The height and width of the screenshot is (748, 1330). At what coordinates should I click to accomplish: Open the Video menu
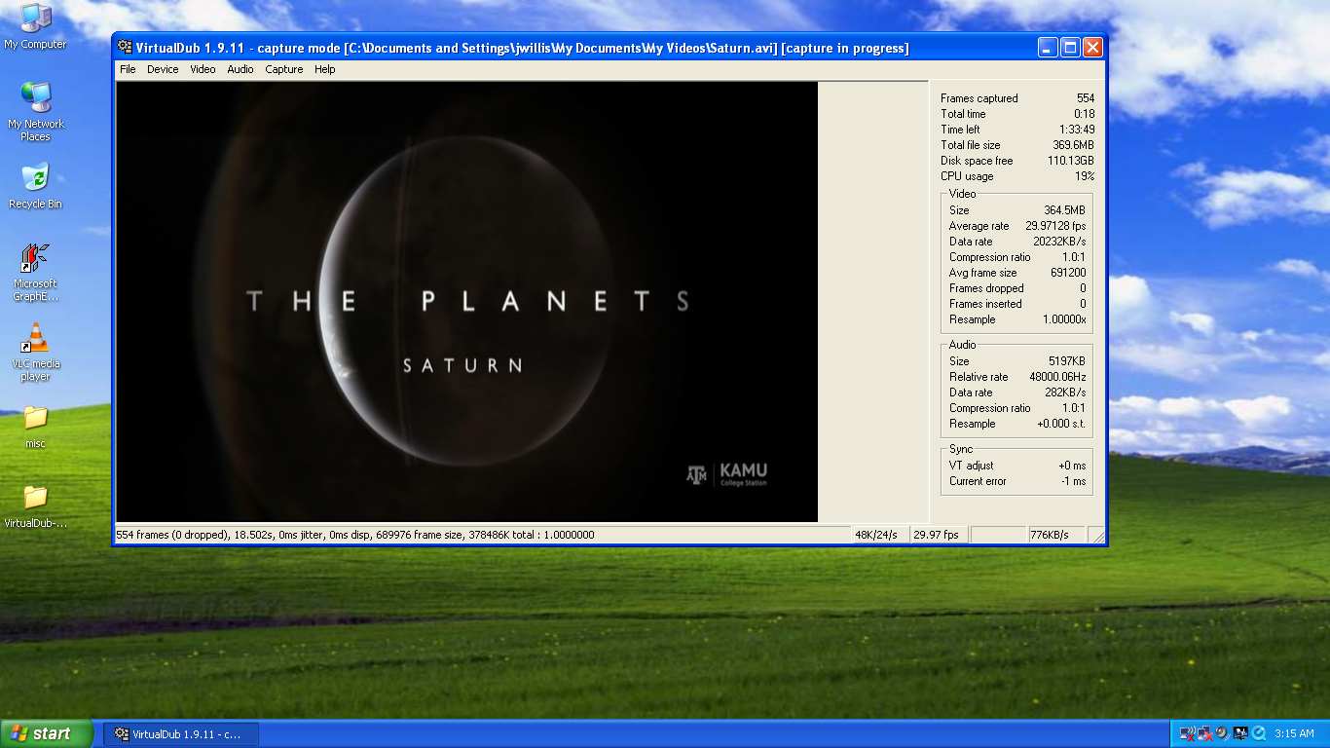point(203,69)
